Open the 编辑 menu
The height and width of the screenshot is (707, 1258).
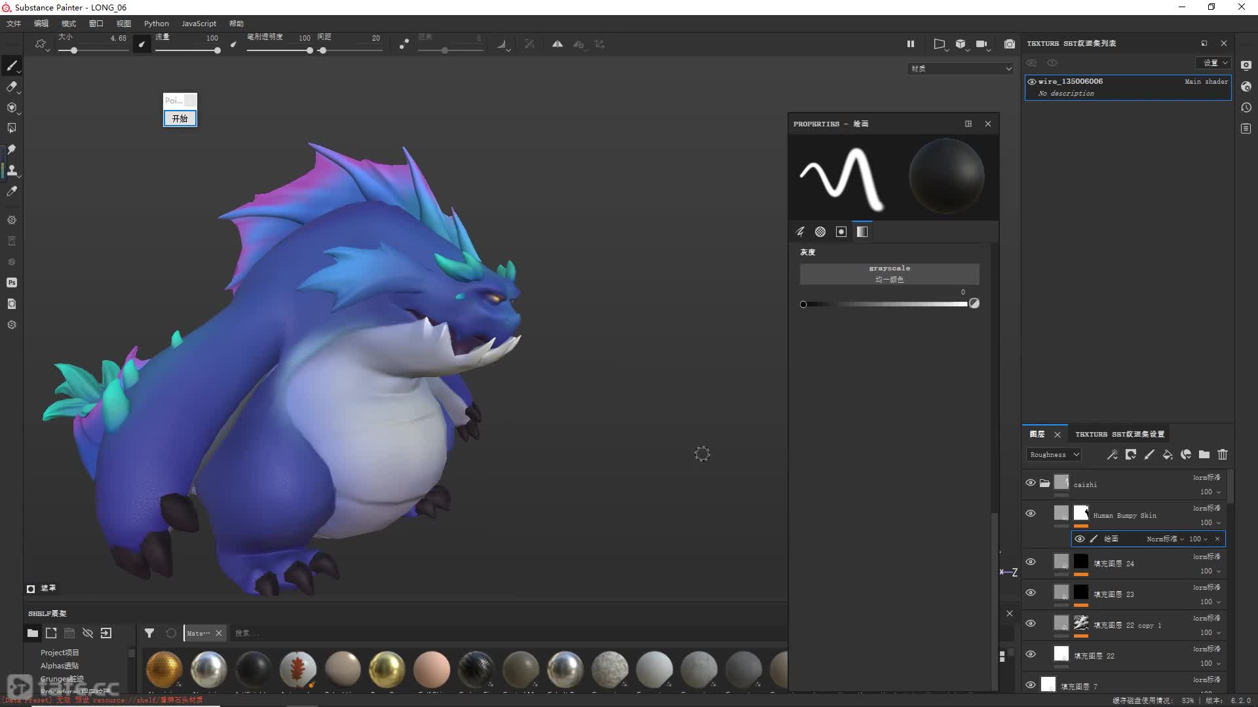(x=41, y=24)
